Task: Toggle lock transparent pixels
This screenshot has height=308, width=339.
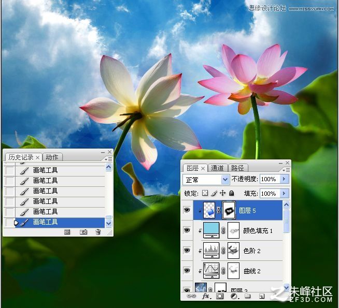Action: (x=205, y=193)
